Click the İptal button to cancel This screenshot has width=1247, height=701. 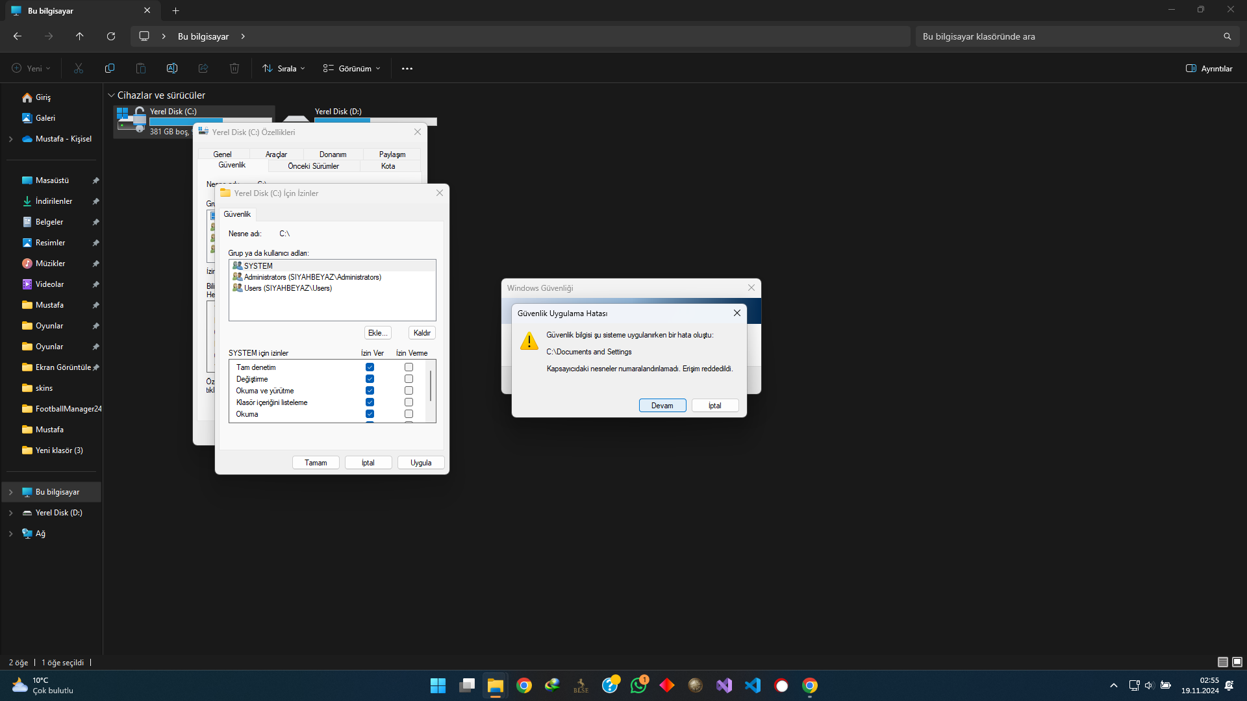(x=714, y=405)
